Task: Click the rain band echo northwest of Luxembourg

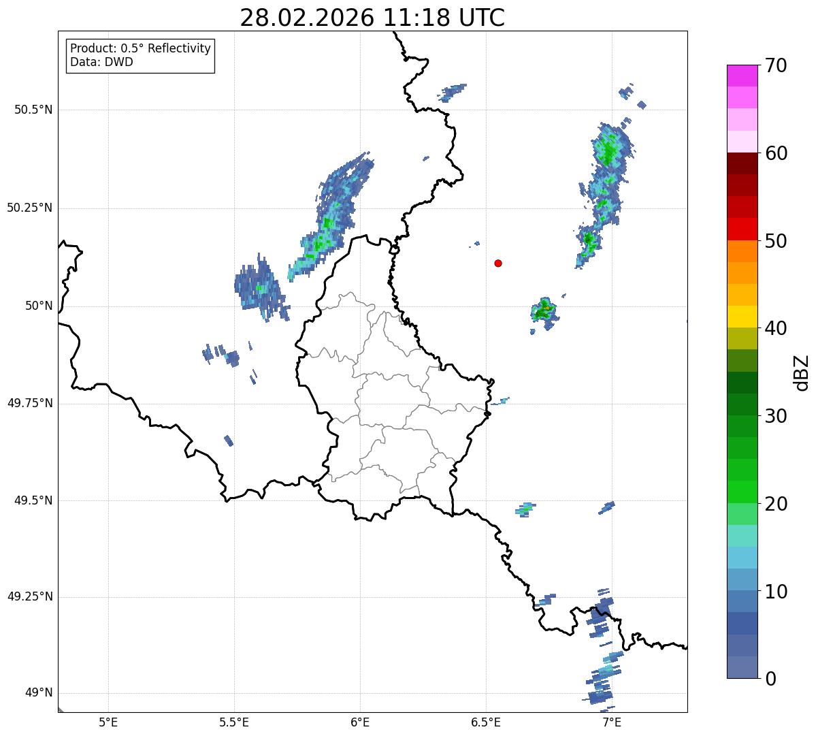Action: (331, 217)
